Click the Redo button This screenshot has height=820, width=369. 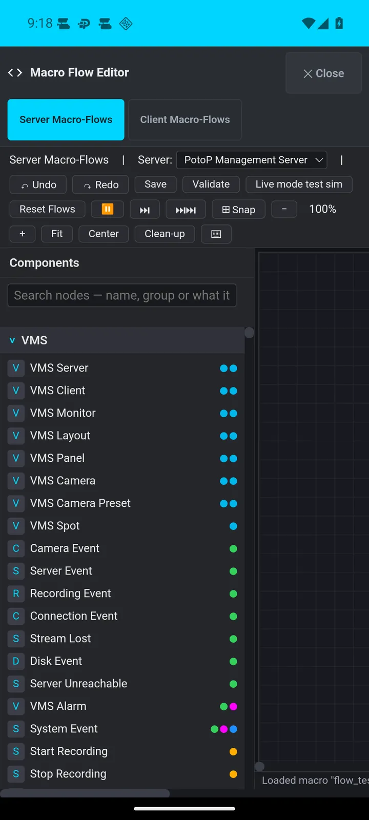point(100,185)
